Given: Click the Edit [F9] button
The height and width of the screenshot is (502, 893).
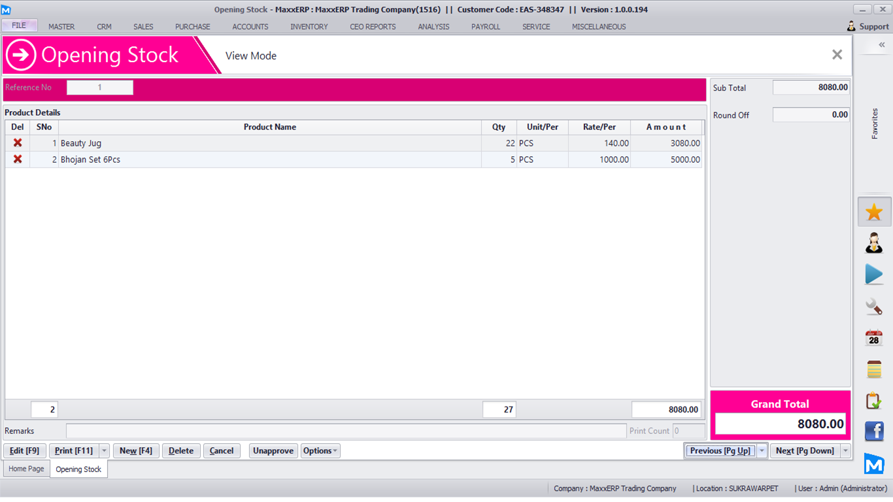Looking at the screenshot, I should tap(25, 451).
